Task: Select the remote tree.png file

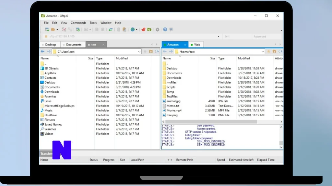Action: (172, 115)
